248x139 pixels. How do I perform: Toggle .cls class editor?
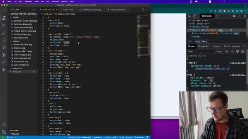pyautogui.click(x=226, y=51)
